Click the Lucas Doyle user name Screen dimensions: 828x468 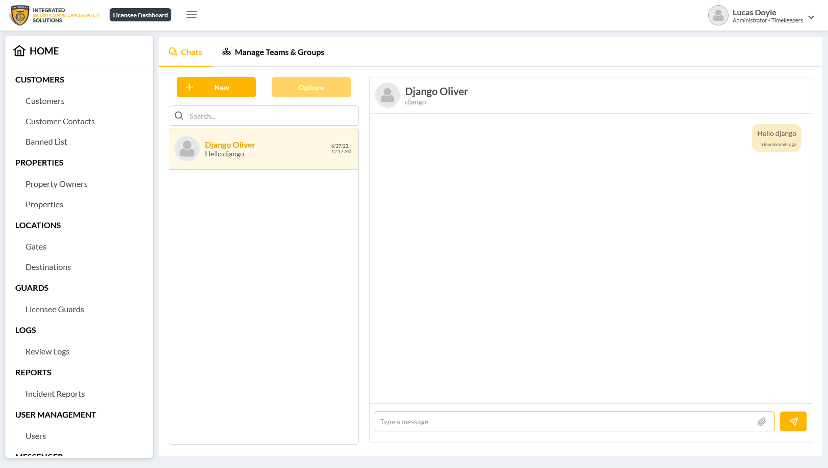[754, 12]
